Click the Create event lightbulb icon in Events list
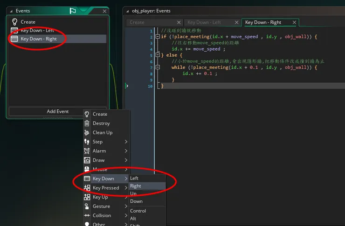Viewport: 345px width, 226px height. click(x=14, y=22)
